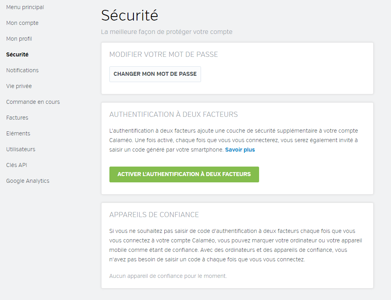Follow the Savoir plus link
Screen dimensions: 391x300
coord(240,150)
